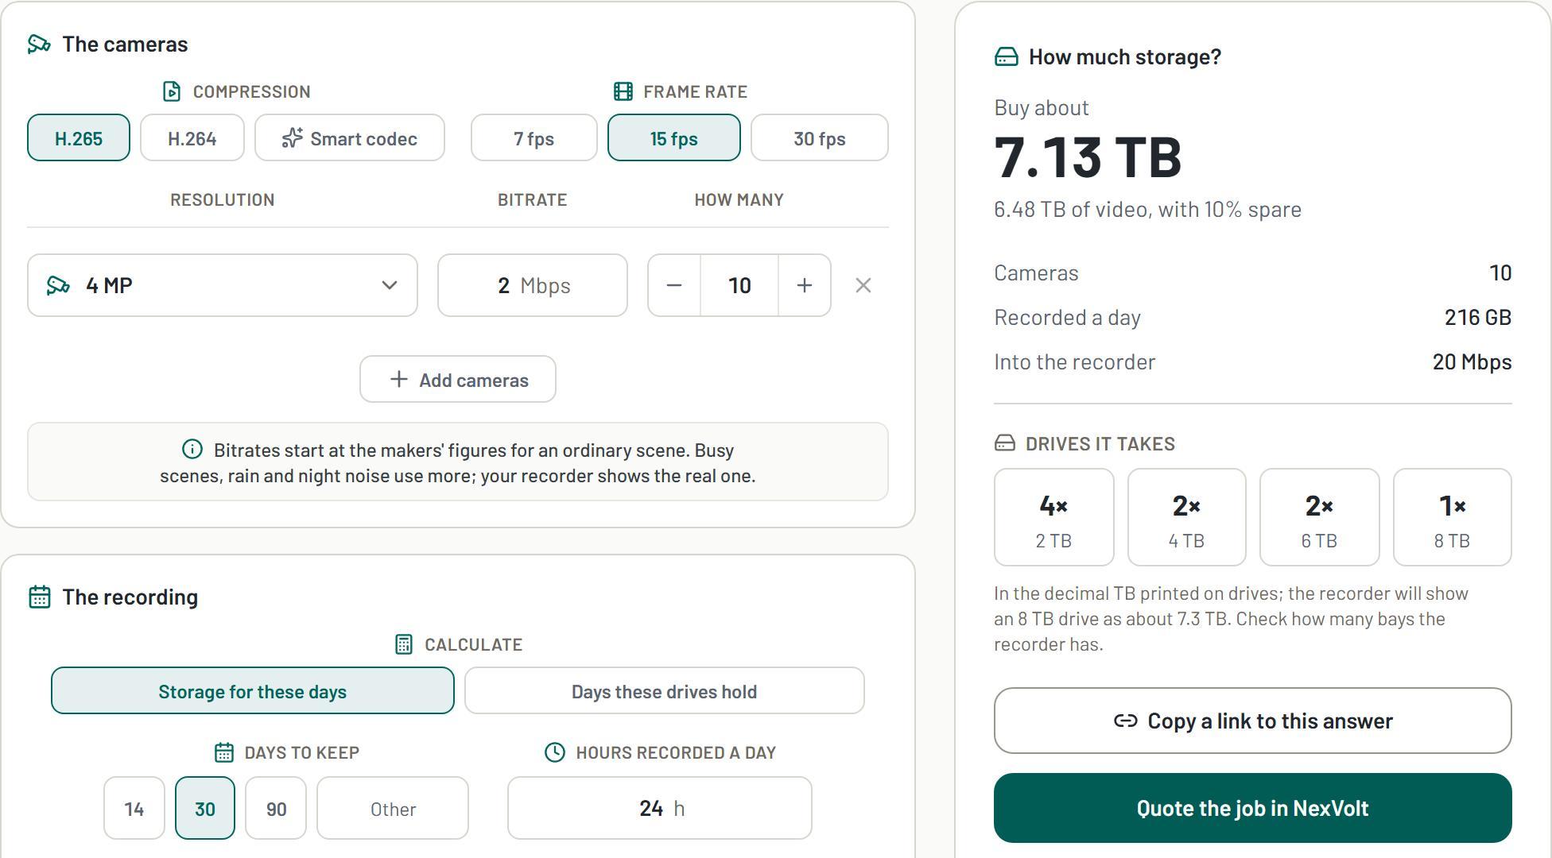This screenshot has height=858, width=1552.
Task: Keep recordings for 14 days
Action: click(x=134, y=808)
